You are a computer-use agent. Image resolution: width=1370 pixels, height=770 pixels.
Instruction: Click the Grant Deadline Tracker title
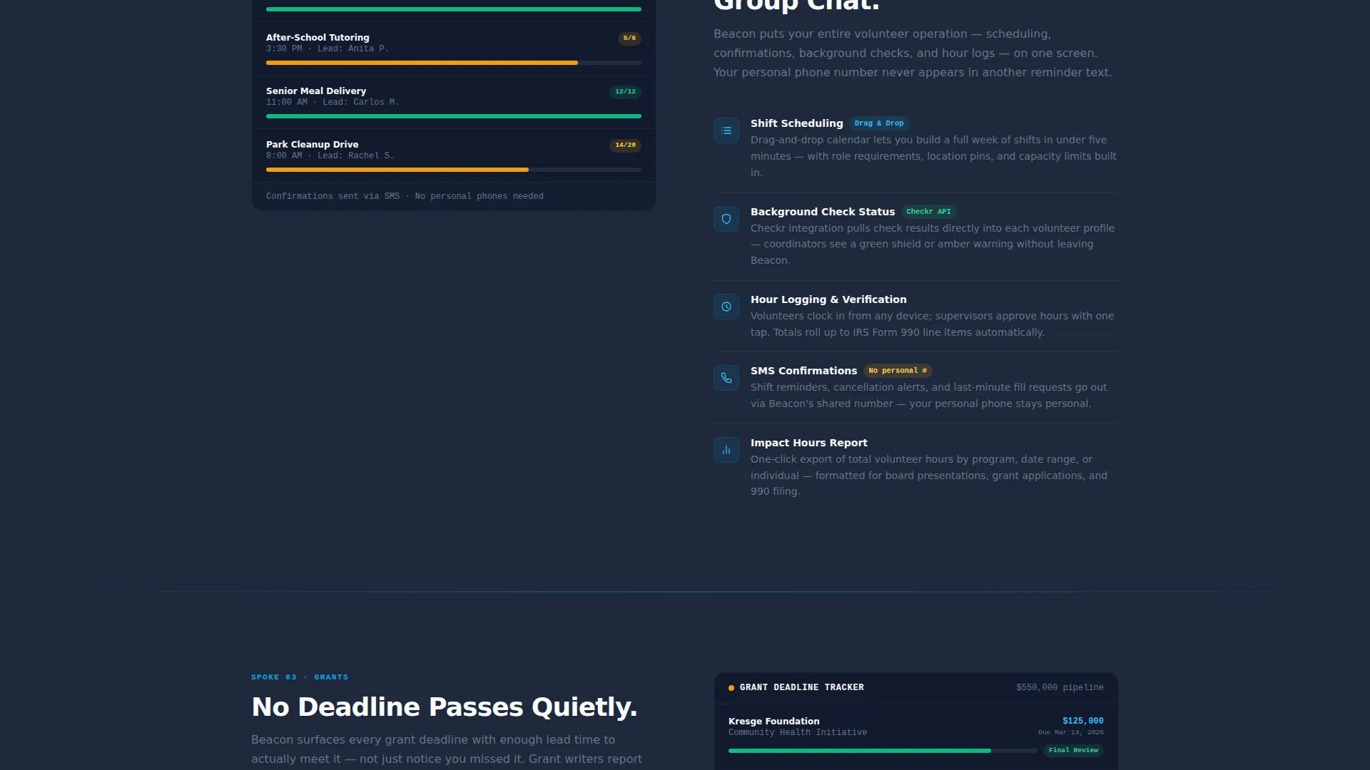click(801, 687)
